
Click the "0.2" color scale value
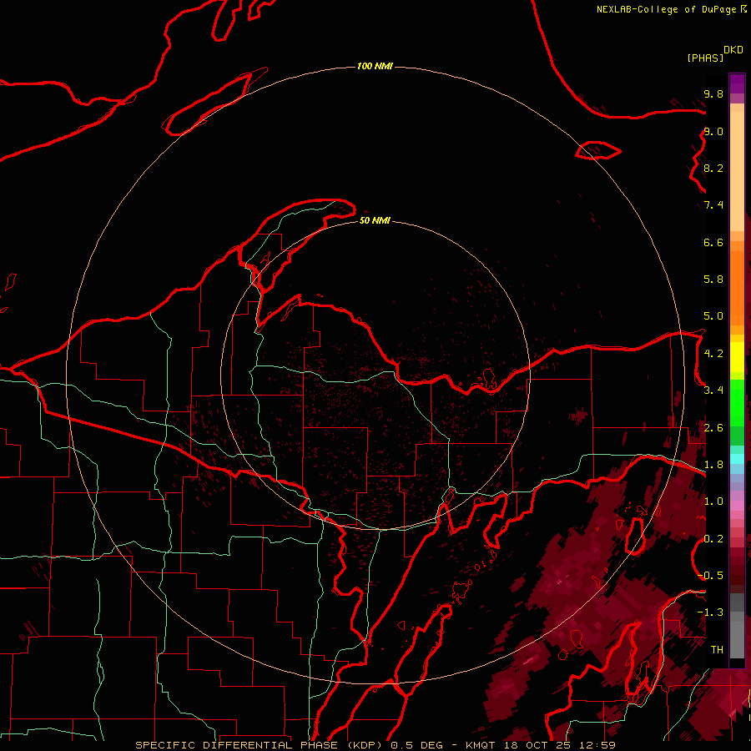point(713,539)
